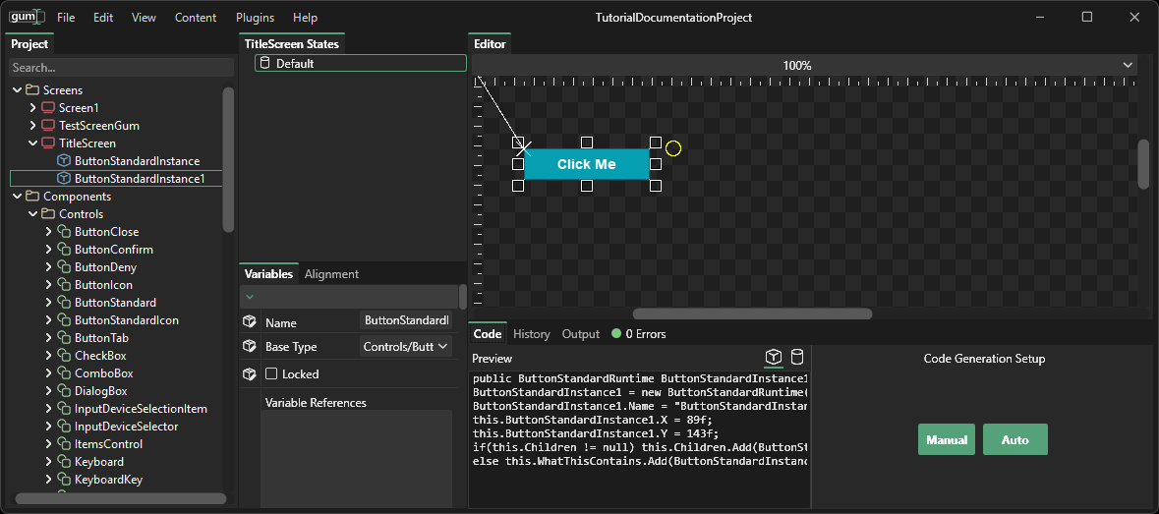Switch to the Alignment tab
Viewport: 1159px width, 514px height.
click(x=331, y=274)
